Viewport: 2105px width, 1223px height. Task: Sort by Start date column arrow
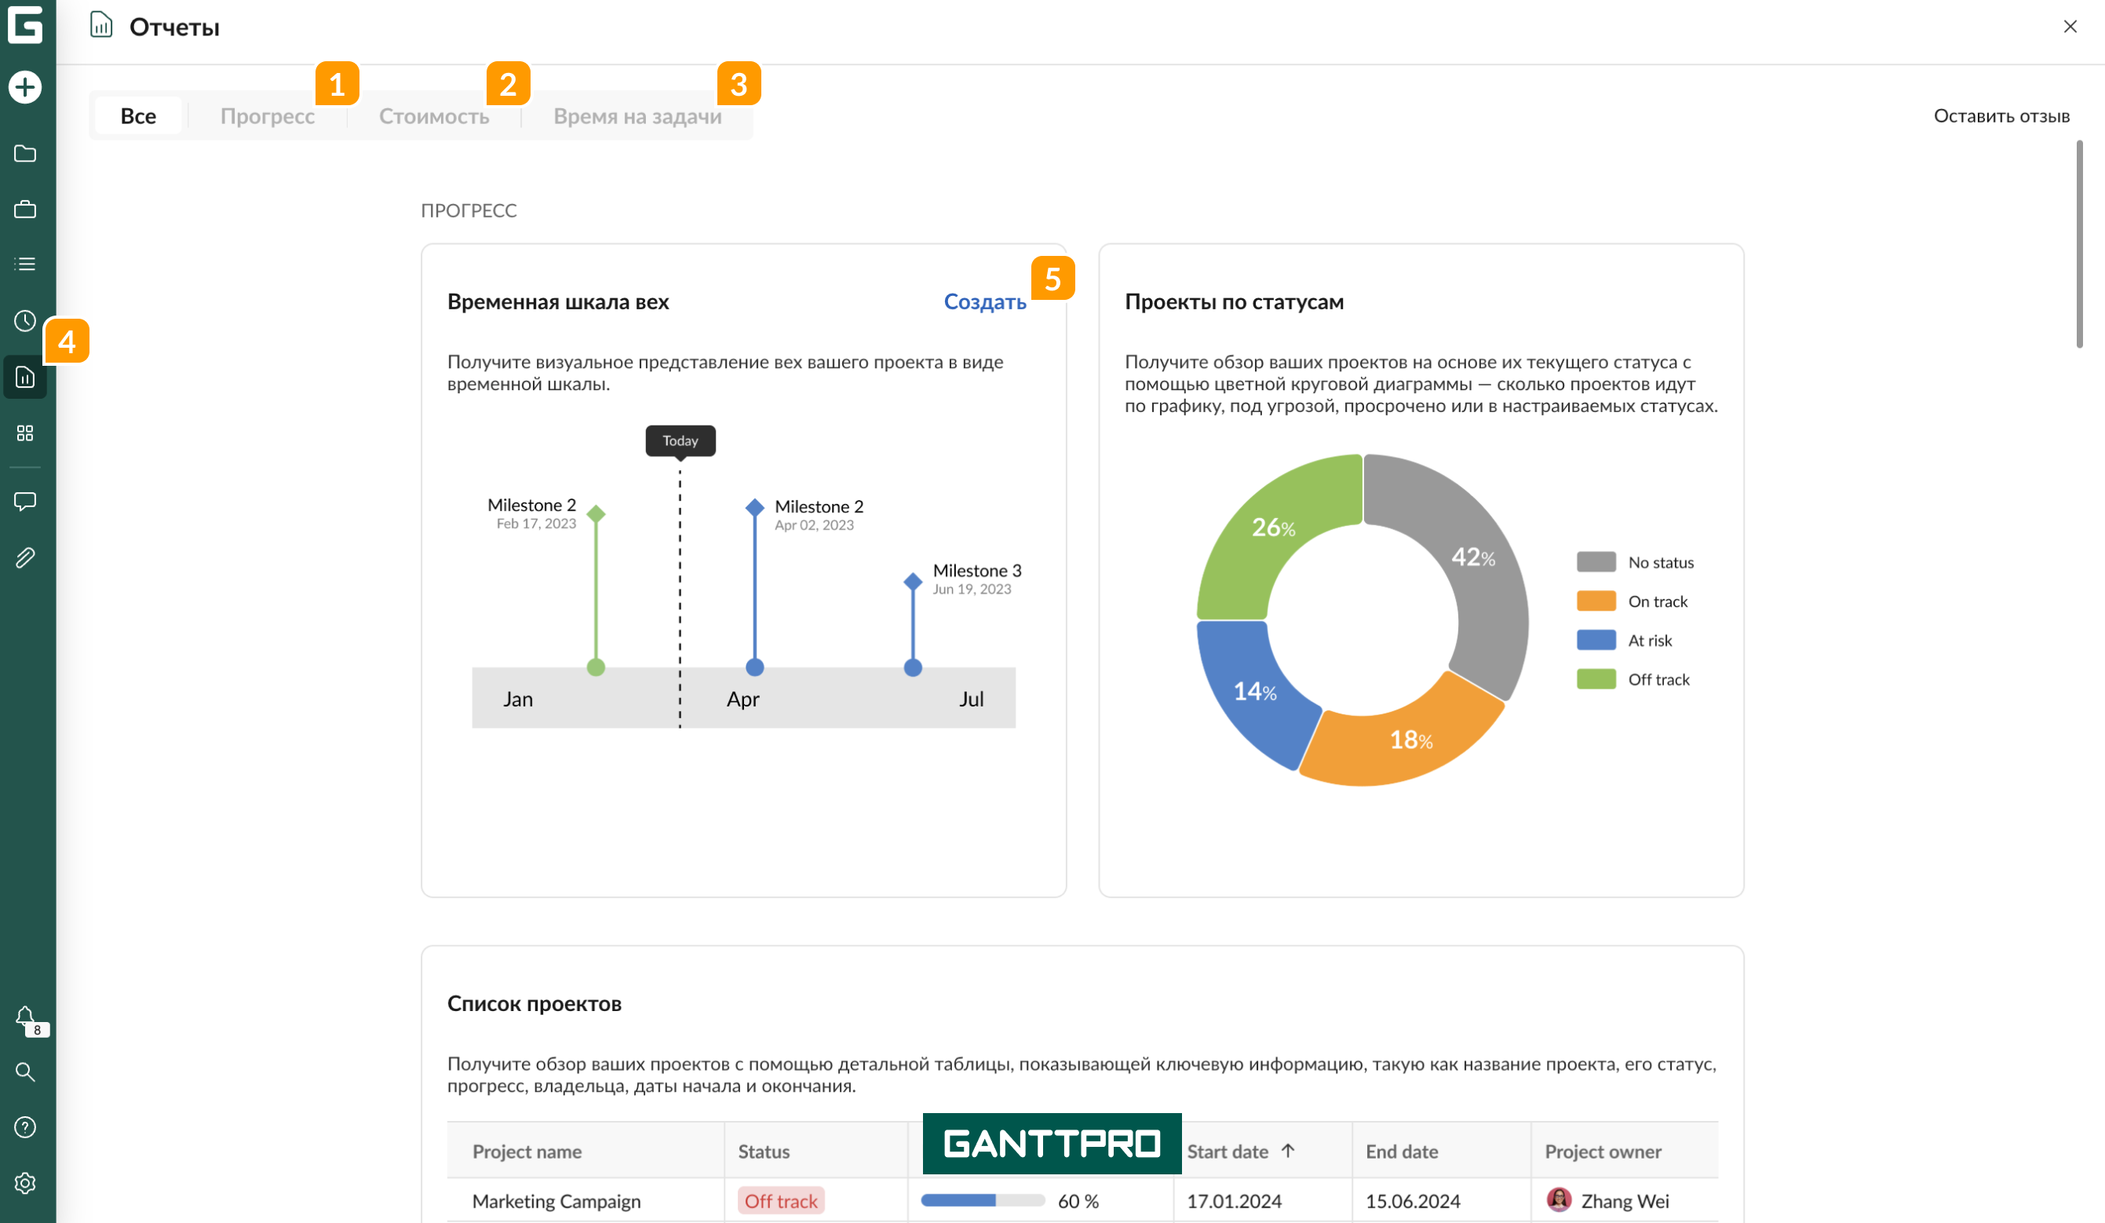click(1287, 1151)
